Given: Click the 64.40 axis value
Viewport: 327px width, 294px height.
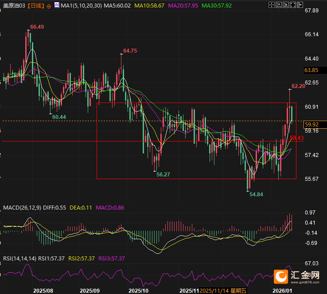Looking at the screenshot, I should (312, 59).
